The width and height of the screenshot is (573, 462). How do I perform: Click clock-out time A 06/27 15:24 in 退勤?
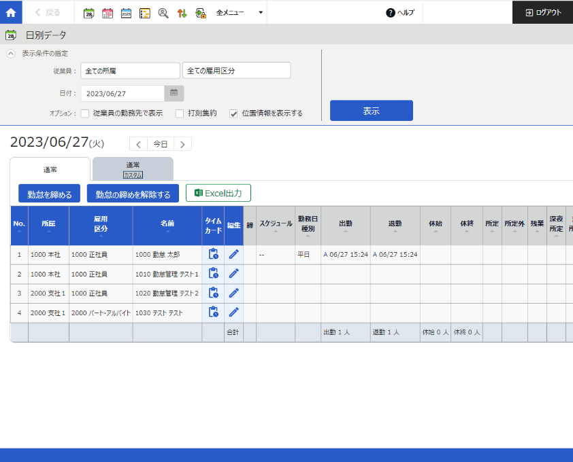coord(395,255)
